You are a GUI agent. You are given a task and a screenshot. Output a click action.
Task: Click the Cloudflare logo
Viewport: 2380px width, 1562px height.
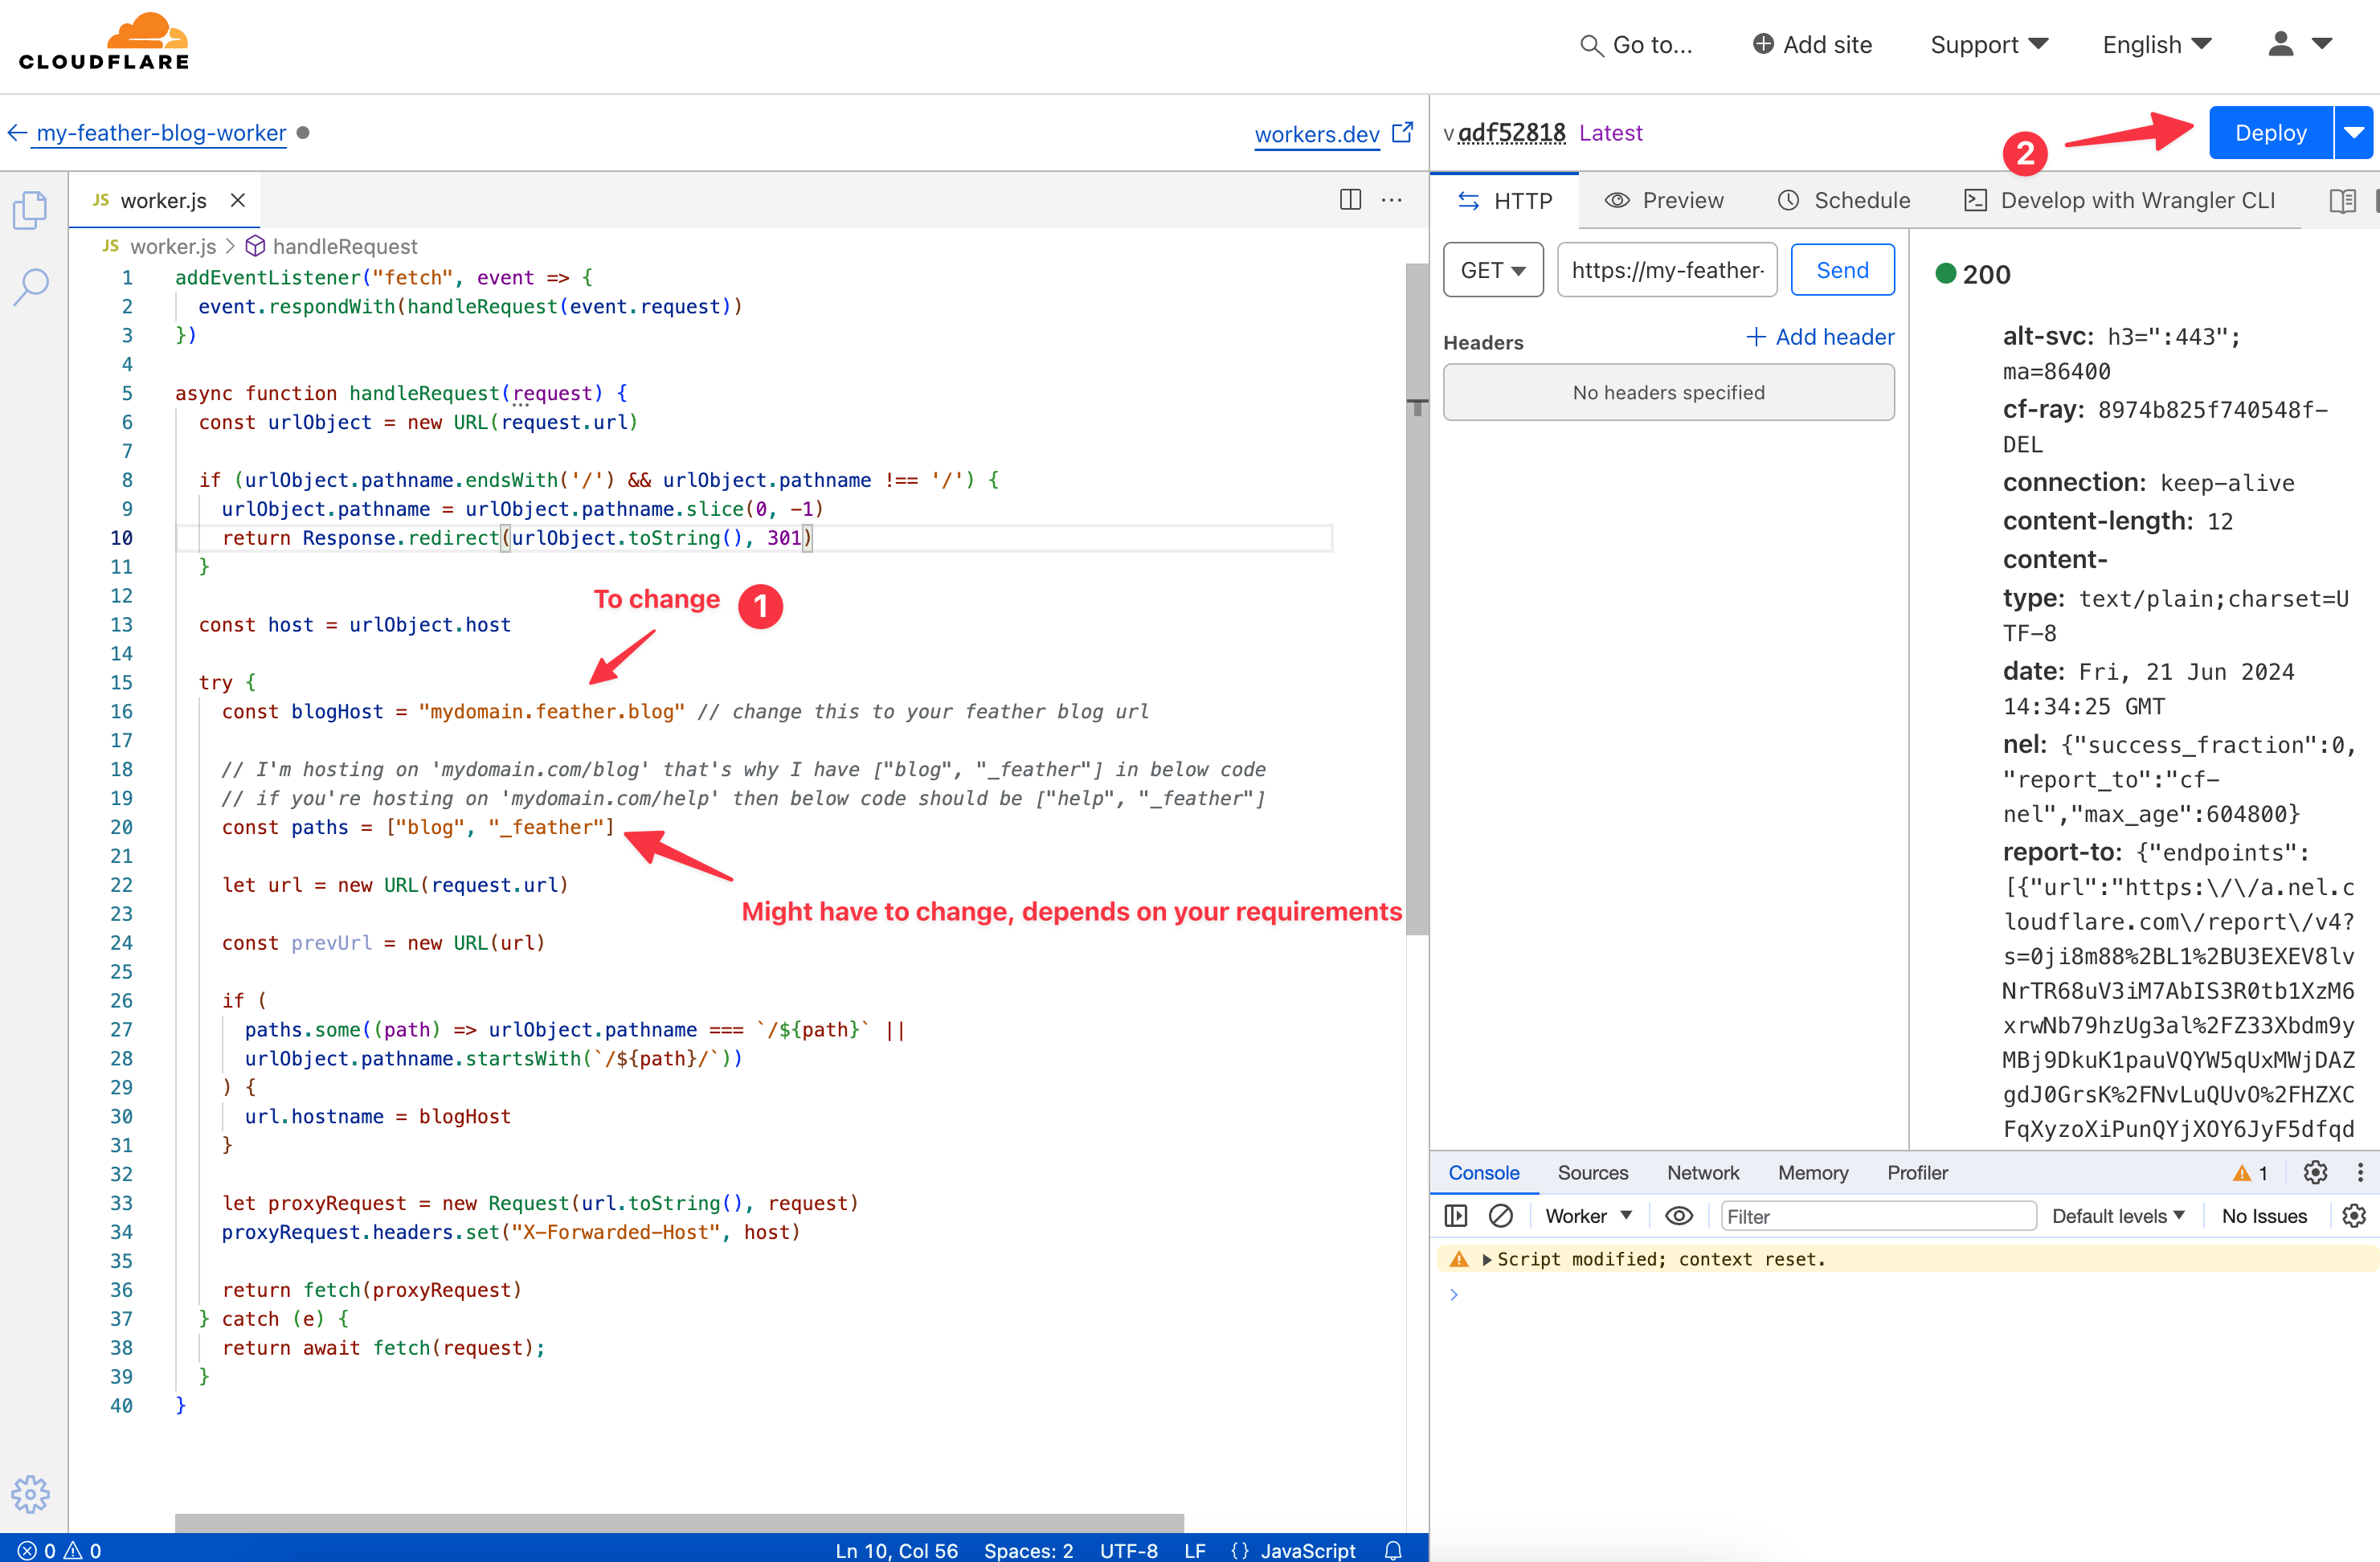[104, 42]
